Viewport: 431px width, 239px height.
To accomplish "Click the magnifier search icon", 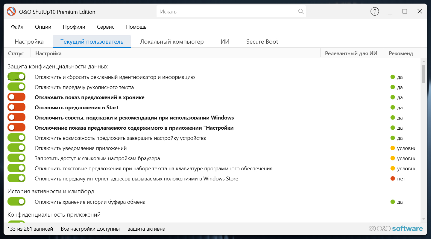I will click(301, 12).
